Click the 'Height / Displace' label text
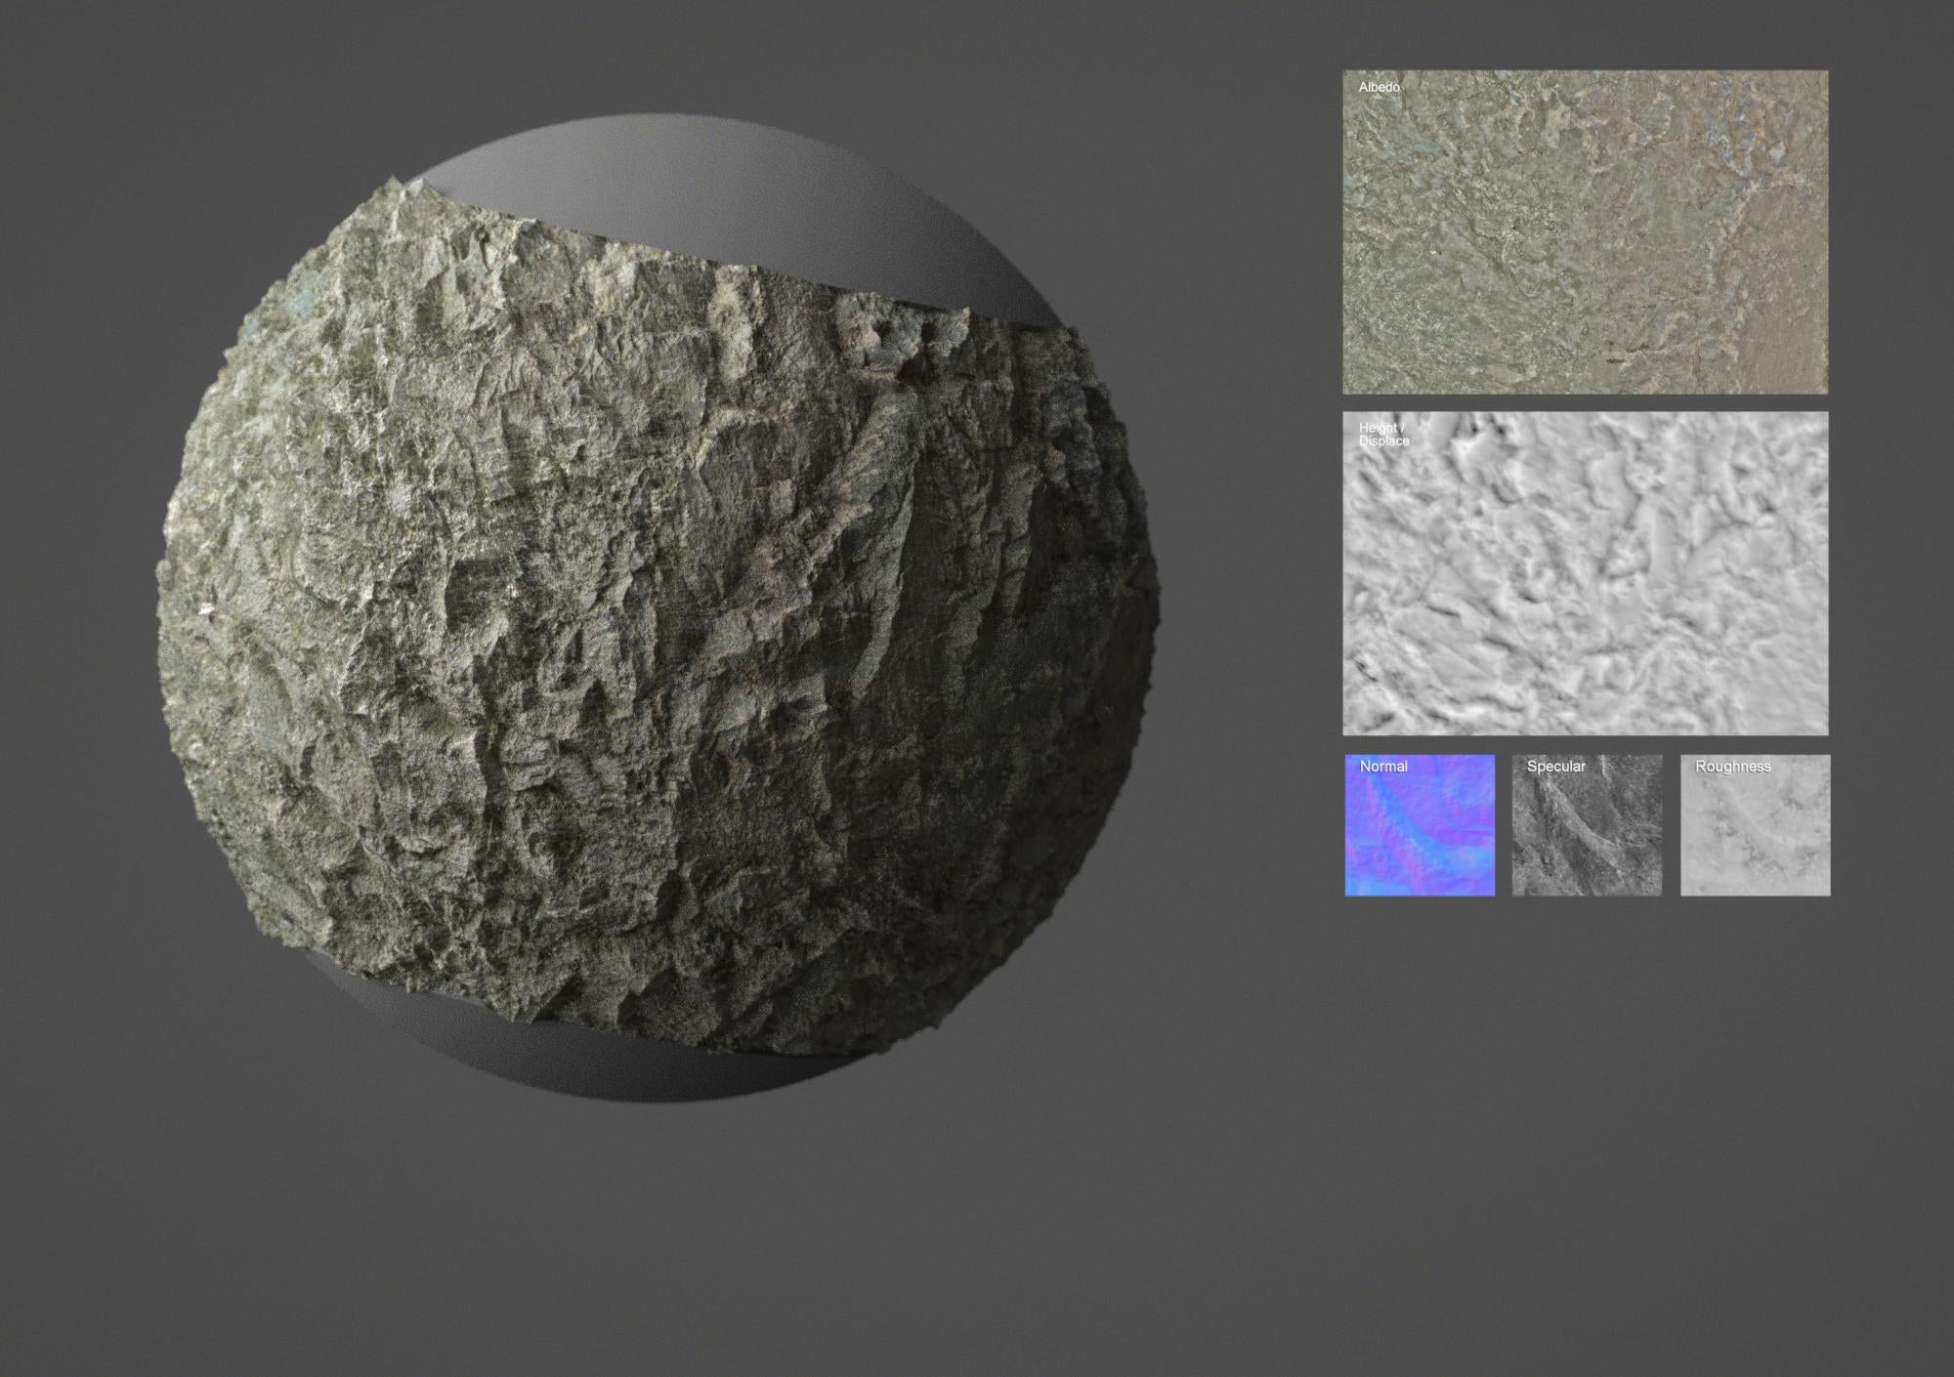The image size is (1954, 1377). pos(1383,435)
